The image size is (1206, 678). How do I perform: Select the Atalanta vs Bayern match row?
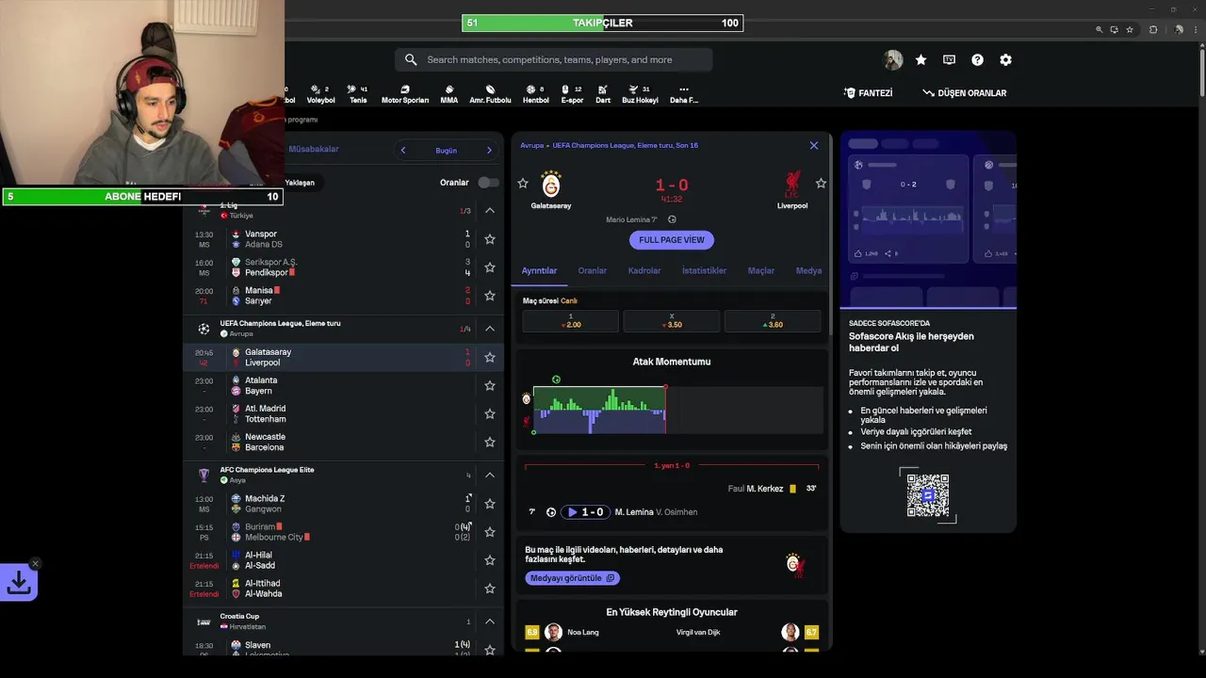[x=343, y=386]
